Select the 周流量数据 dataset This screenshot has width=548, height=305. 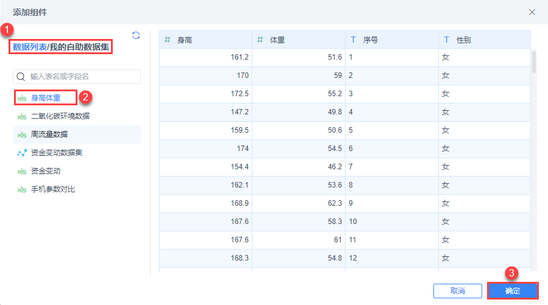tap(77, 135)
